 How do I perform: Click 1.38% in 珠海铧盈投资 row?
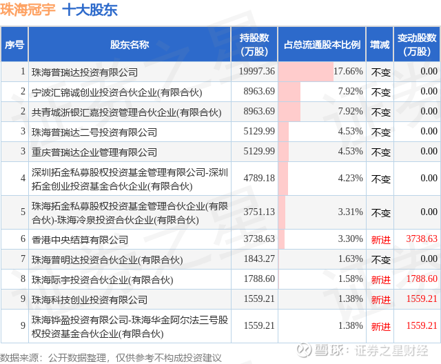click(351, 325)
